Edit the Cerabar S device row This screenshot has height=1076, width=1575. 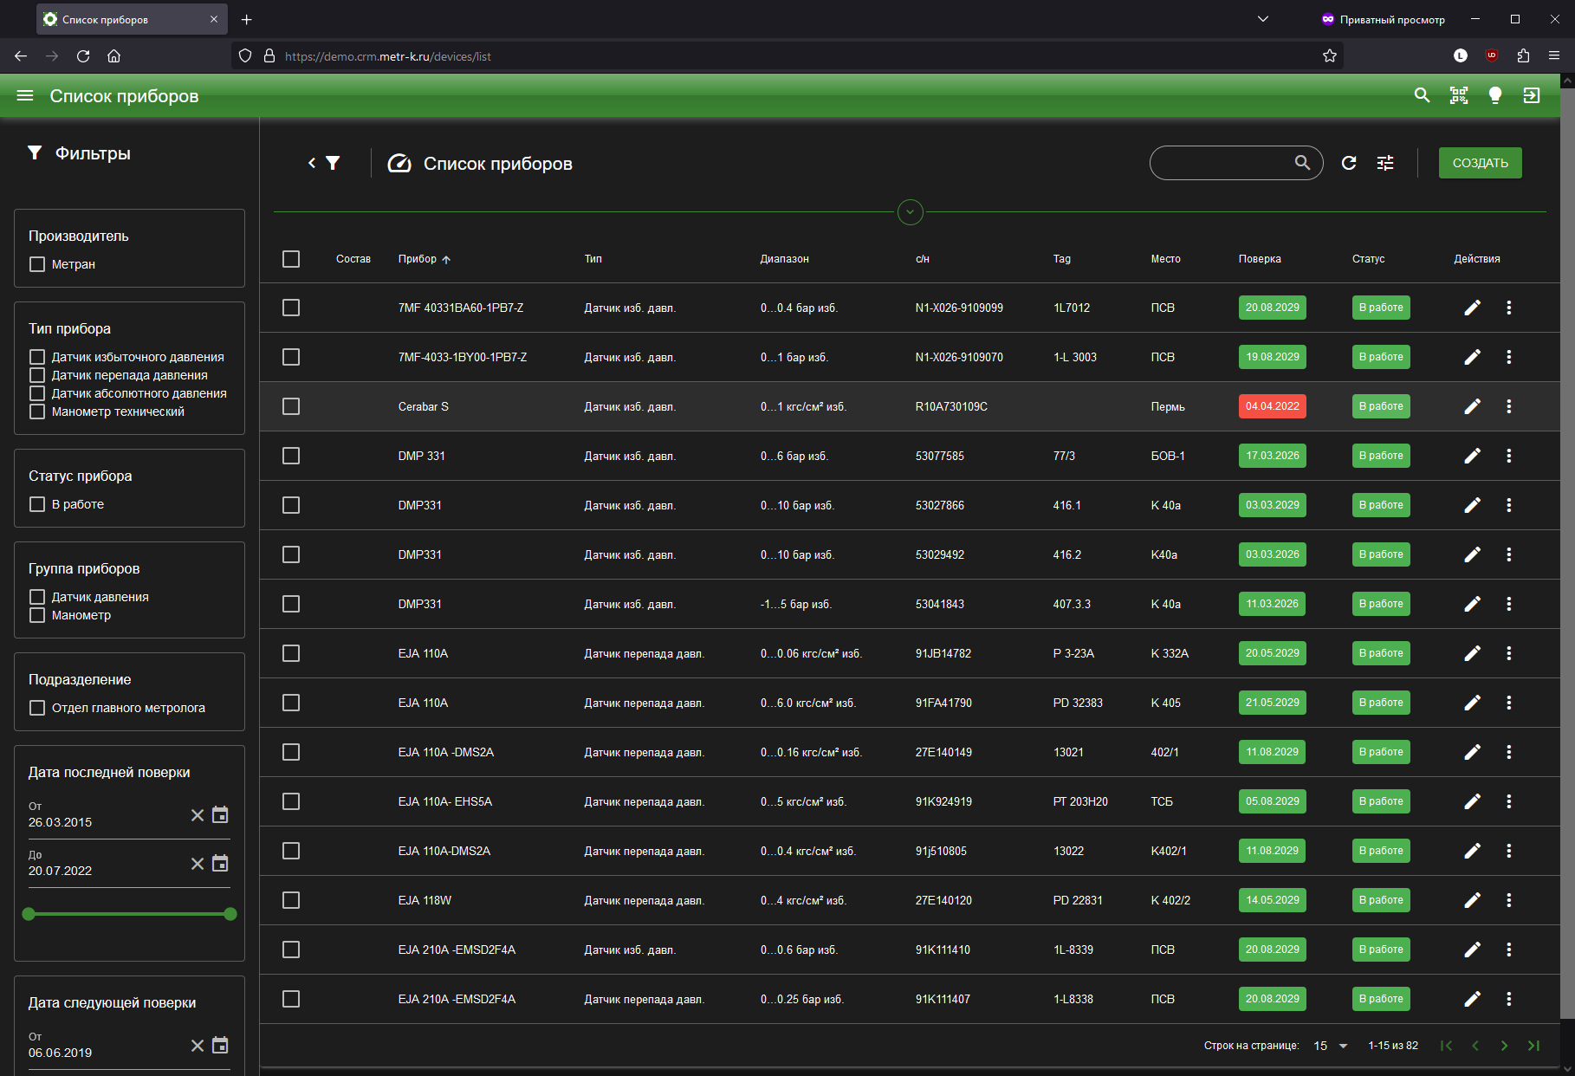coord(1472,406)
